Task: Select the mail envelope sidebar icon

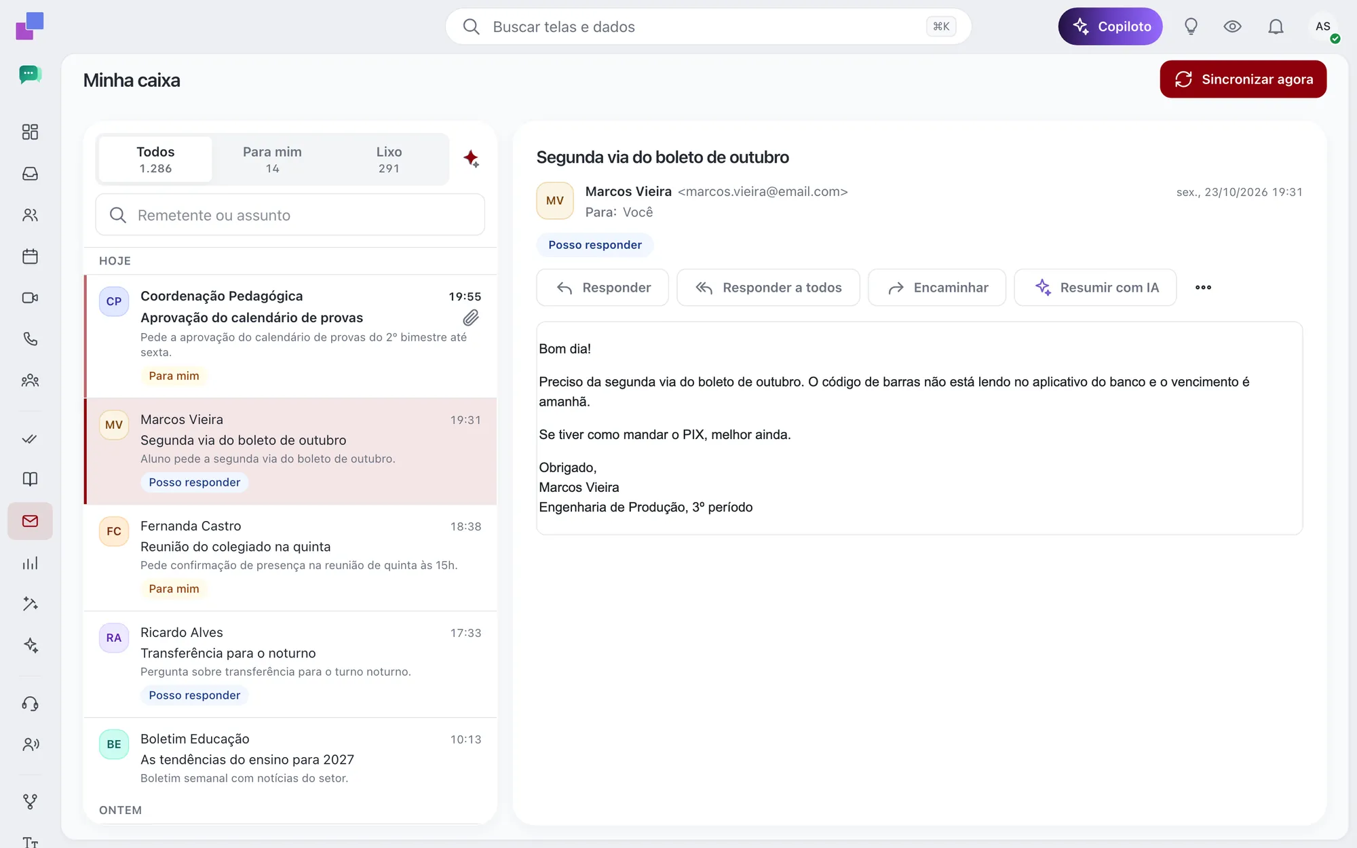Action: point(30,521)
